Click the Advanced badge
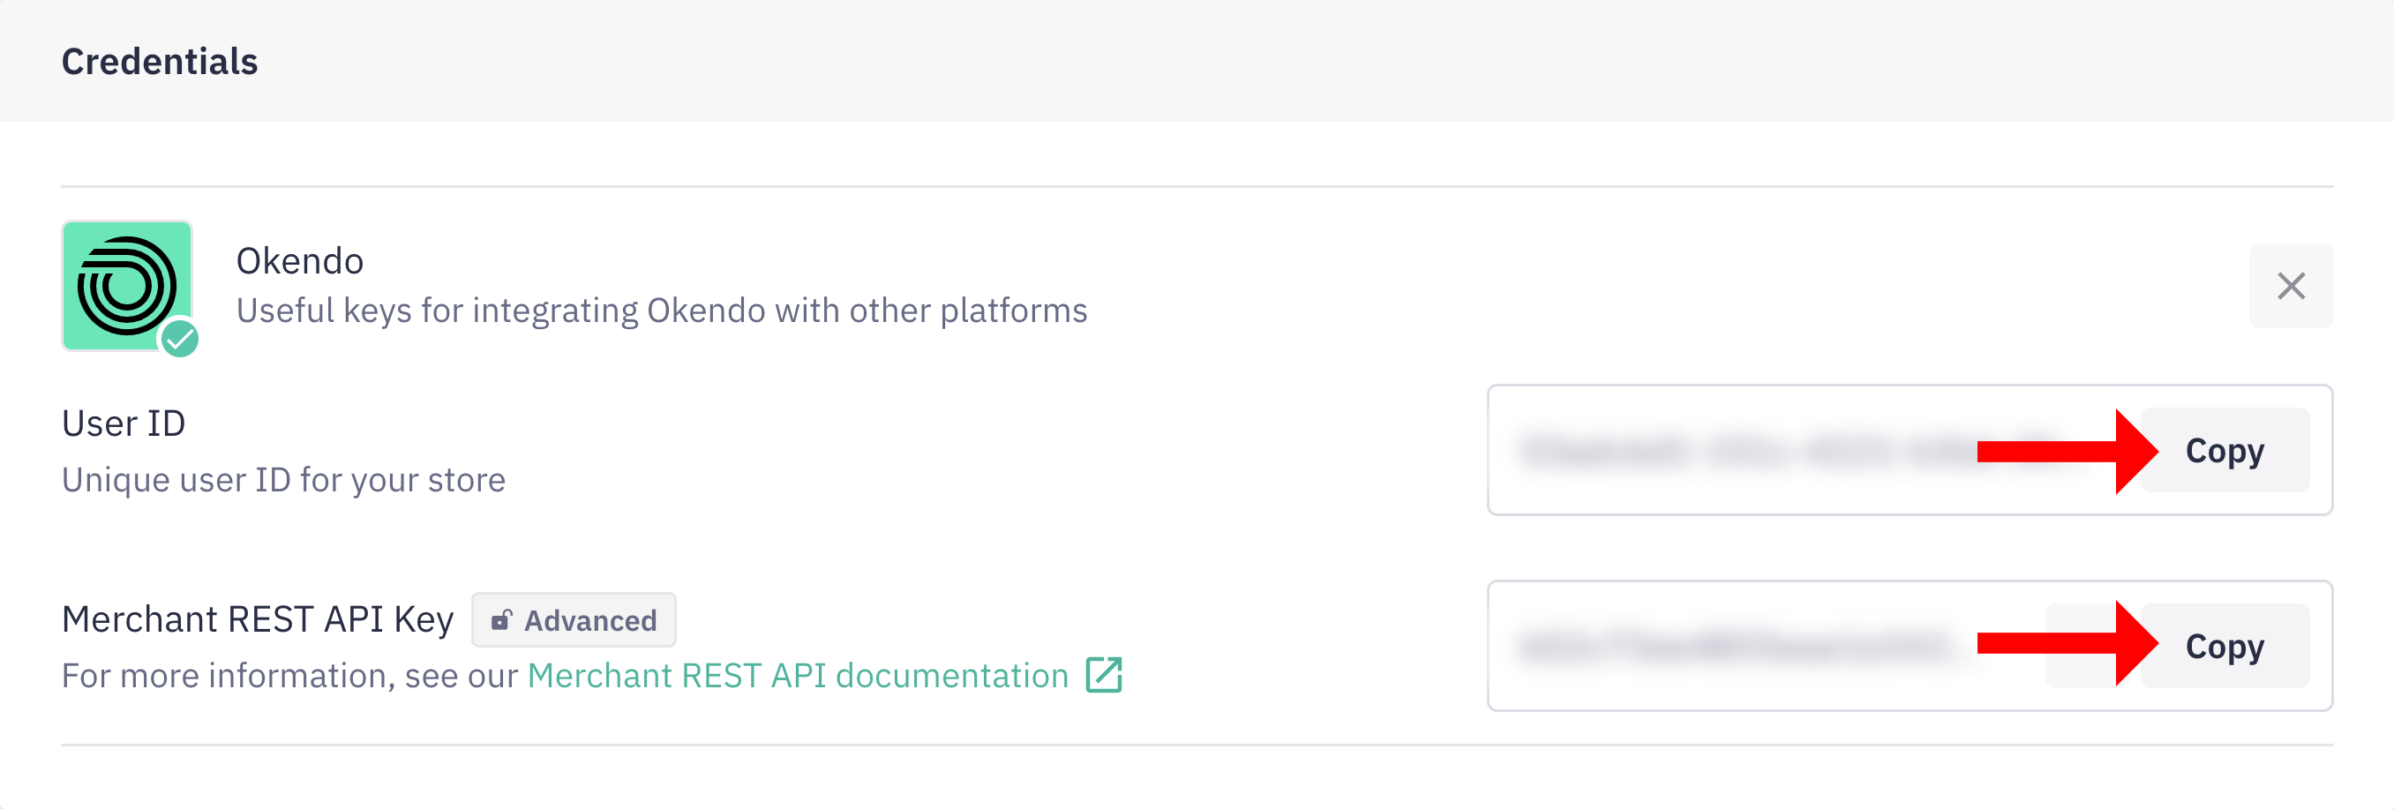 click(x=574, y=619)
